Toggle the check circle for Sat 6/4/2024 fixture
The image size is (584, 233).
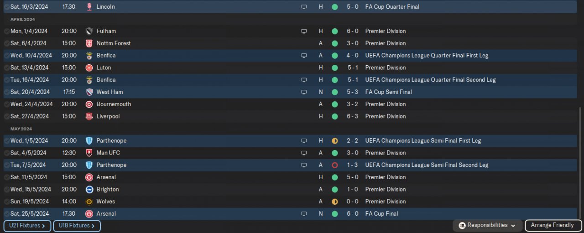[6, 43]
